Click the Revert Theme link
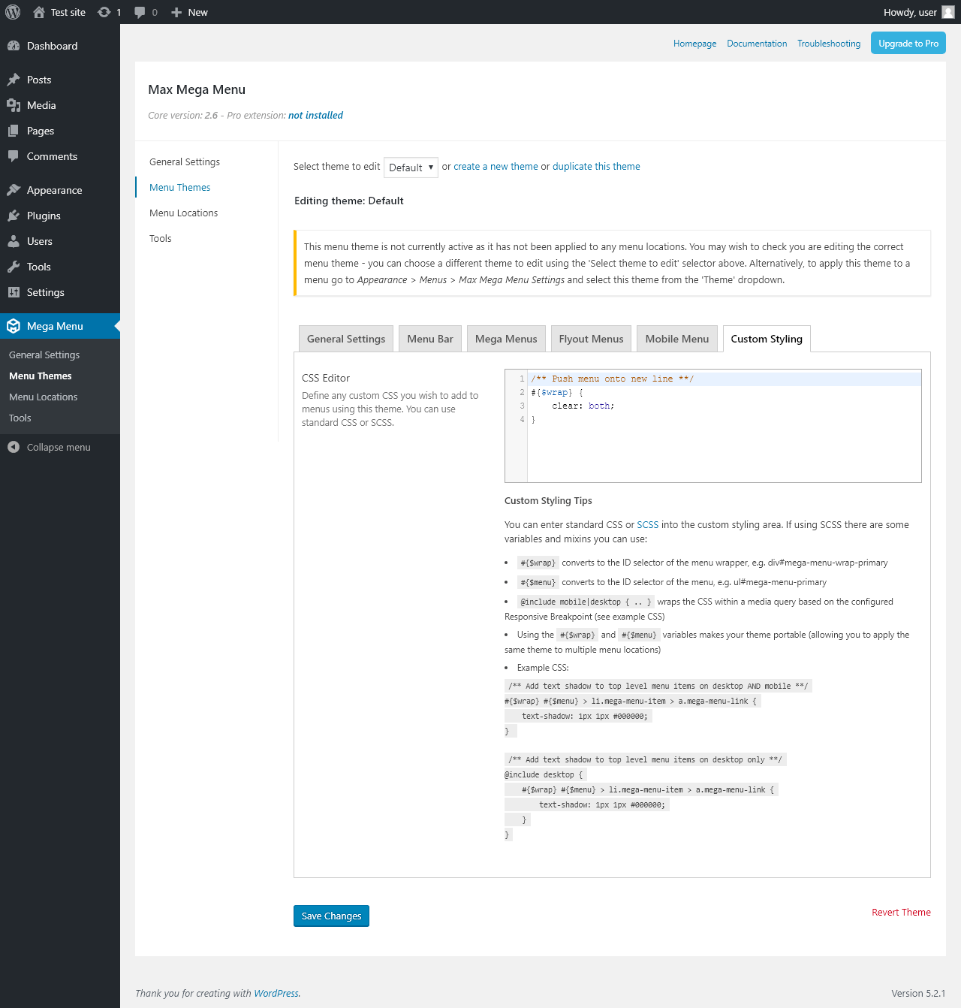 901,912
